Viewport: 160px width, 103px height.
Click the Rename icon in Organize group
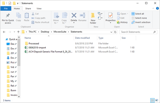click(82, 16)
